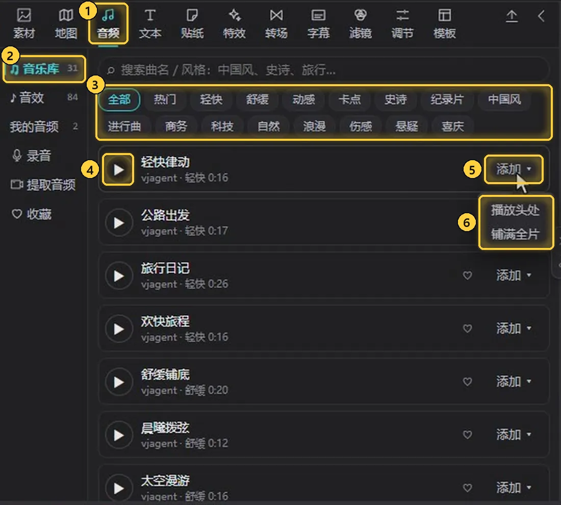The width and height of the screenshot is (561, 505).
Task: Select 音乐库 in the sidebar
Action: (x=44, y=69)
